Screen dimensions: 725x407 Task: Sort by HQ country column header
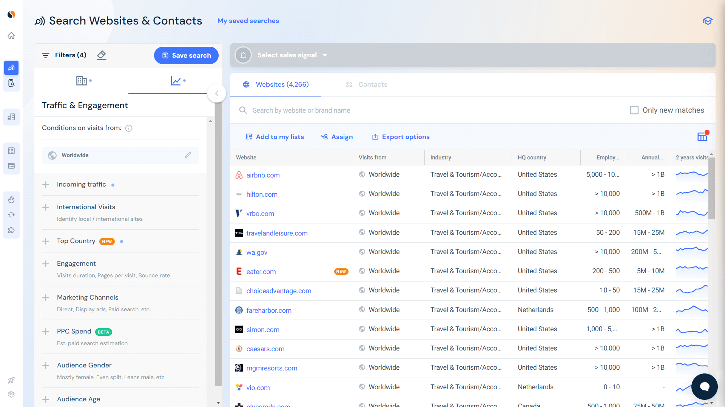(x=532, y=158)
